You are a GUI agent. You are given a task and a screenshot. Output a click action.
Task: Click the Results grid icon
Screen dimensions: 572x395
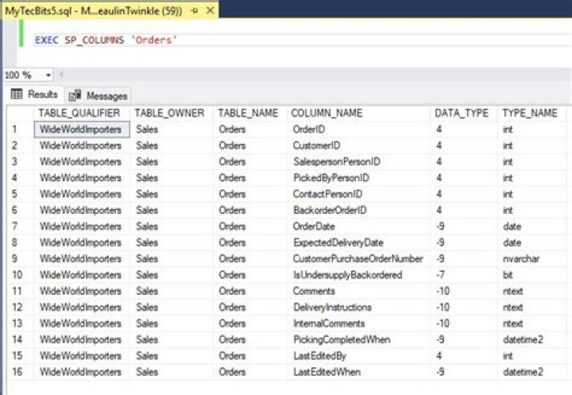(17, 95)
